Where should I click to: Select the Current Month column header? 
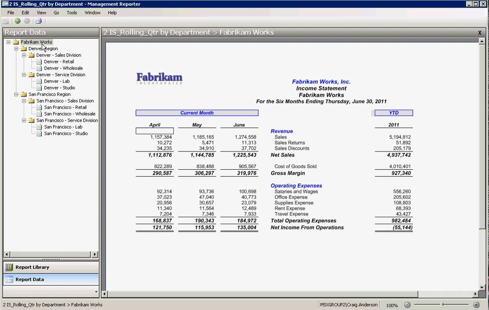197,113
